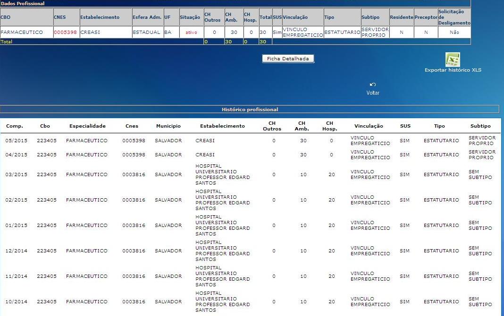The height and width of the screenshot is (316, 504).
Task: Select the 12/2014 competência row entry
Action: (16, 251)
